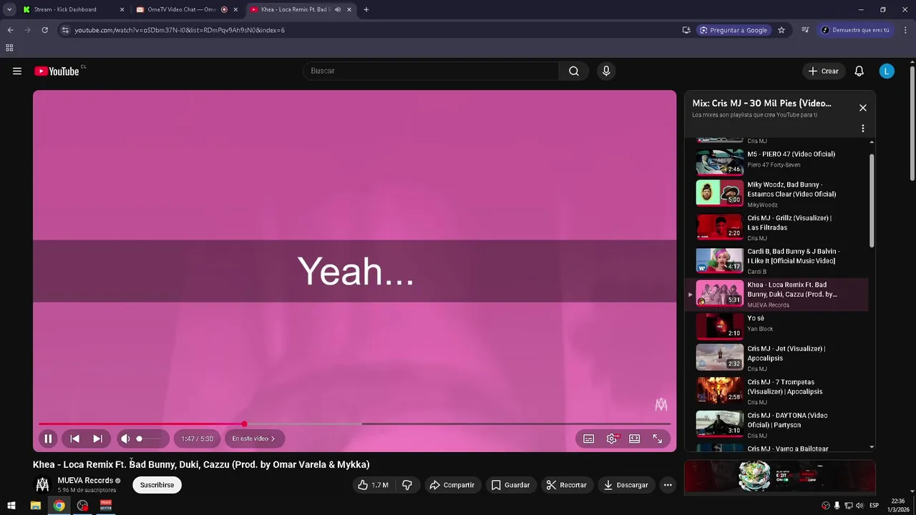Click the volume slider handle

click(139, 438)
